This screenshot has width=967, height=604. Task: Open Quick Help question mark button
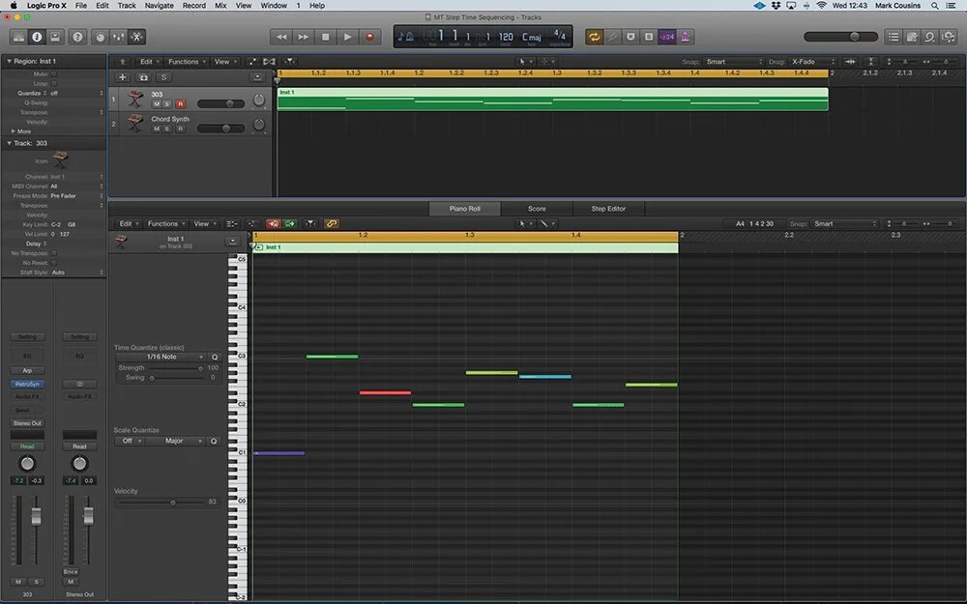click(77, 37)
